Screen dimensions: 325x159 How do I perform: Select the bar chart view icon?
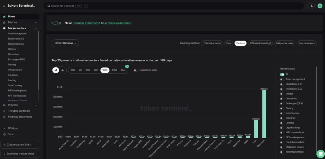(x=56, y=70)
